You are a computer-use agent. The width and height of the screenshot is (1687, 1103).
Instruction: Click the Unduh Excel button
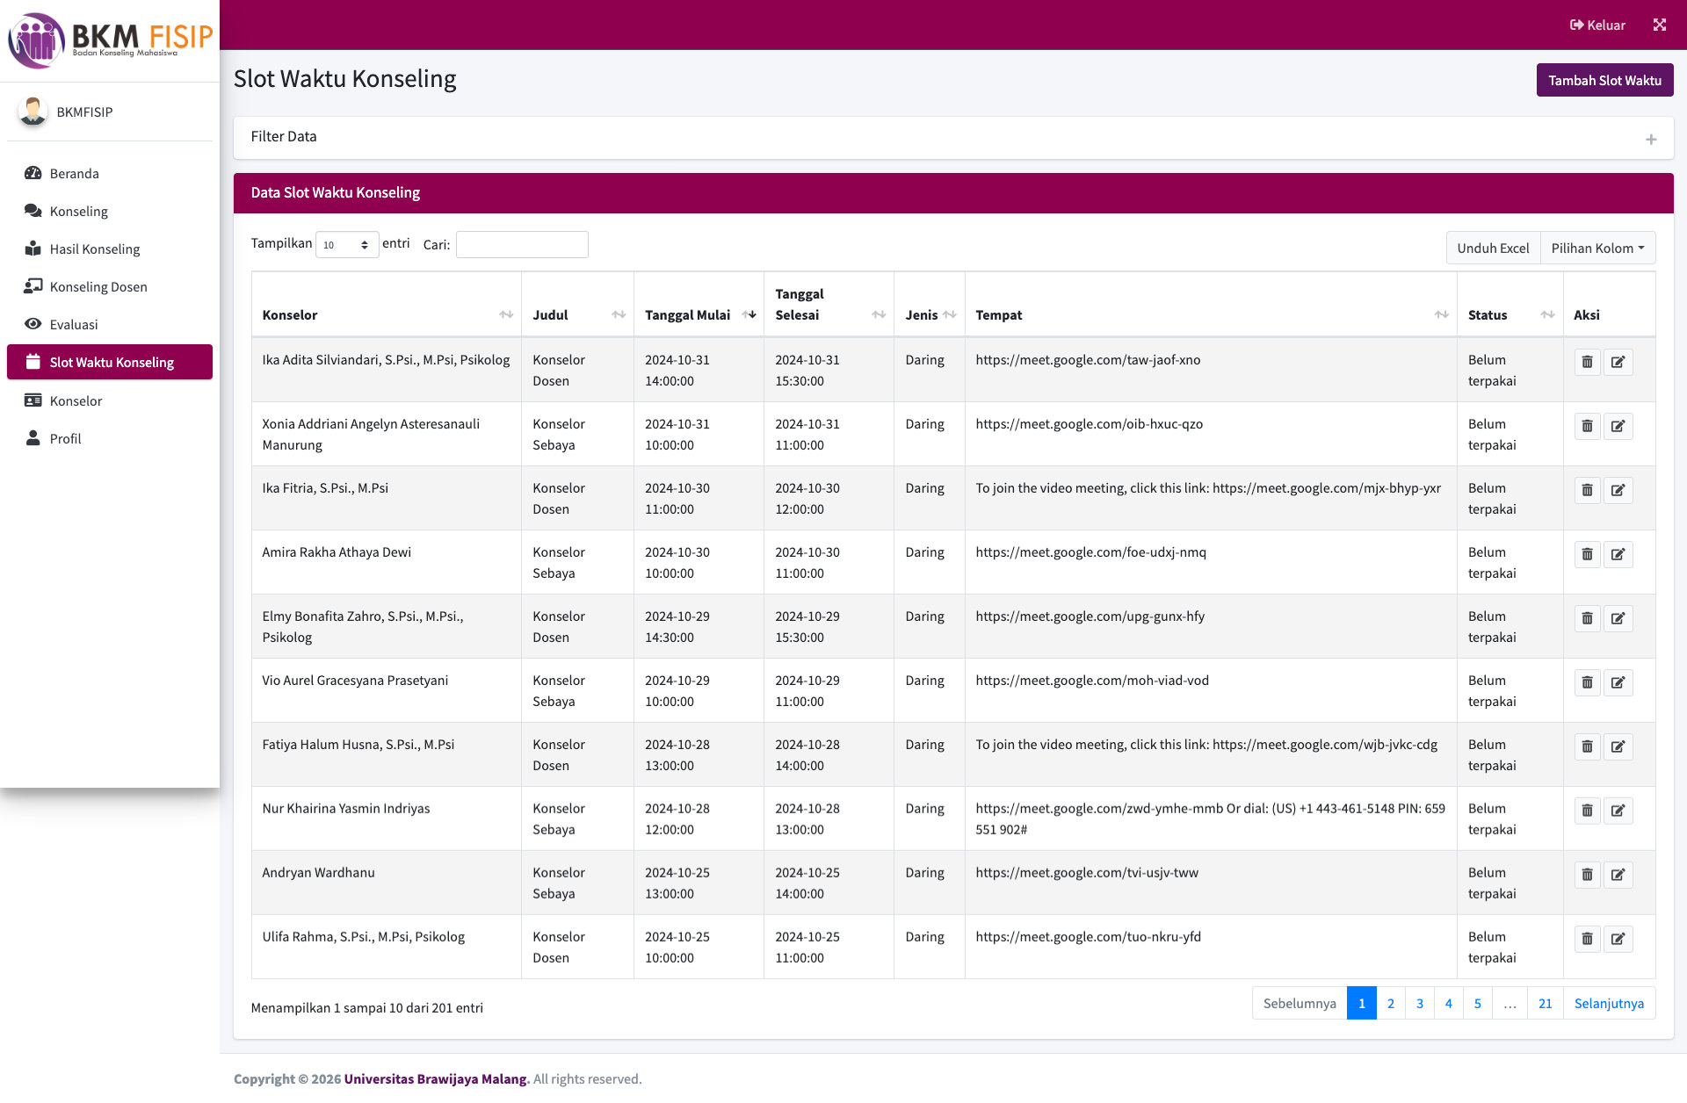(1492, 248)
